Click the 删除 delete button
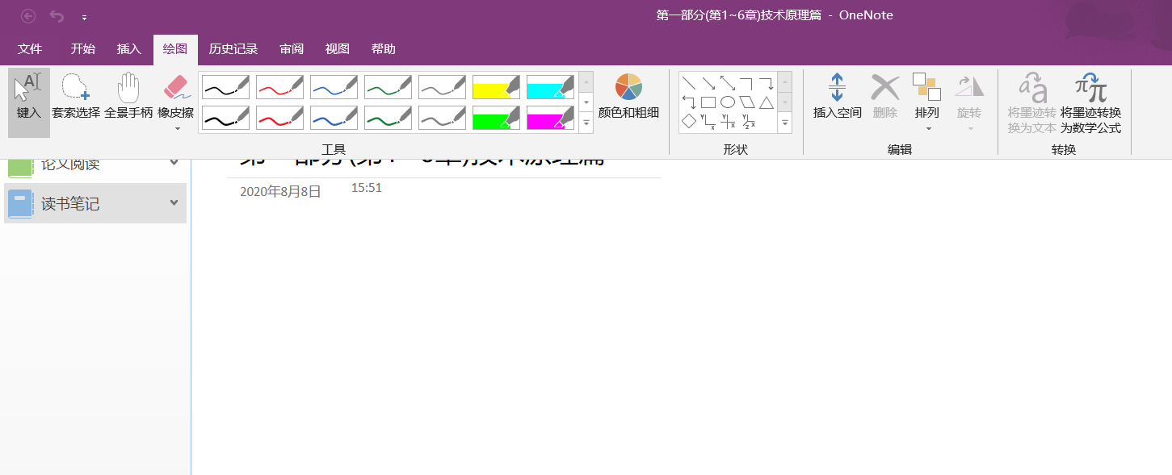The height and width of the screenshot is (475, 1172). 884,97
